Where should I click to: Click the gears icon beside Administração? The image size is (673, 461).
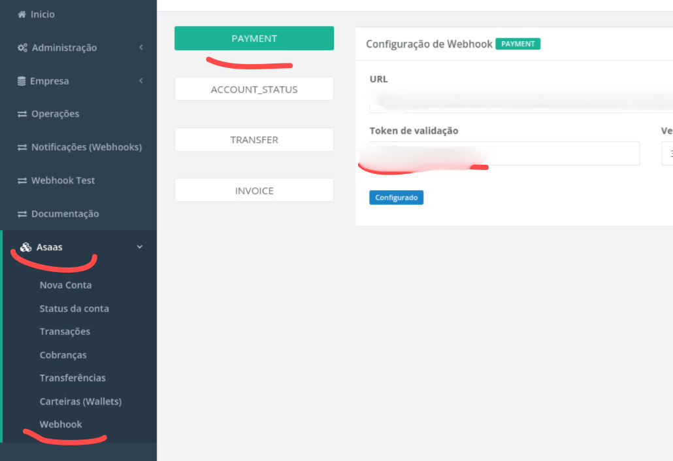pos(22,48)
